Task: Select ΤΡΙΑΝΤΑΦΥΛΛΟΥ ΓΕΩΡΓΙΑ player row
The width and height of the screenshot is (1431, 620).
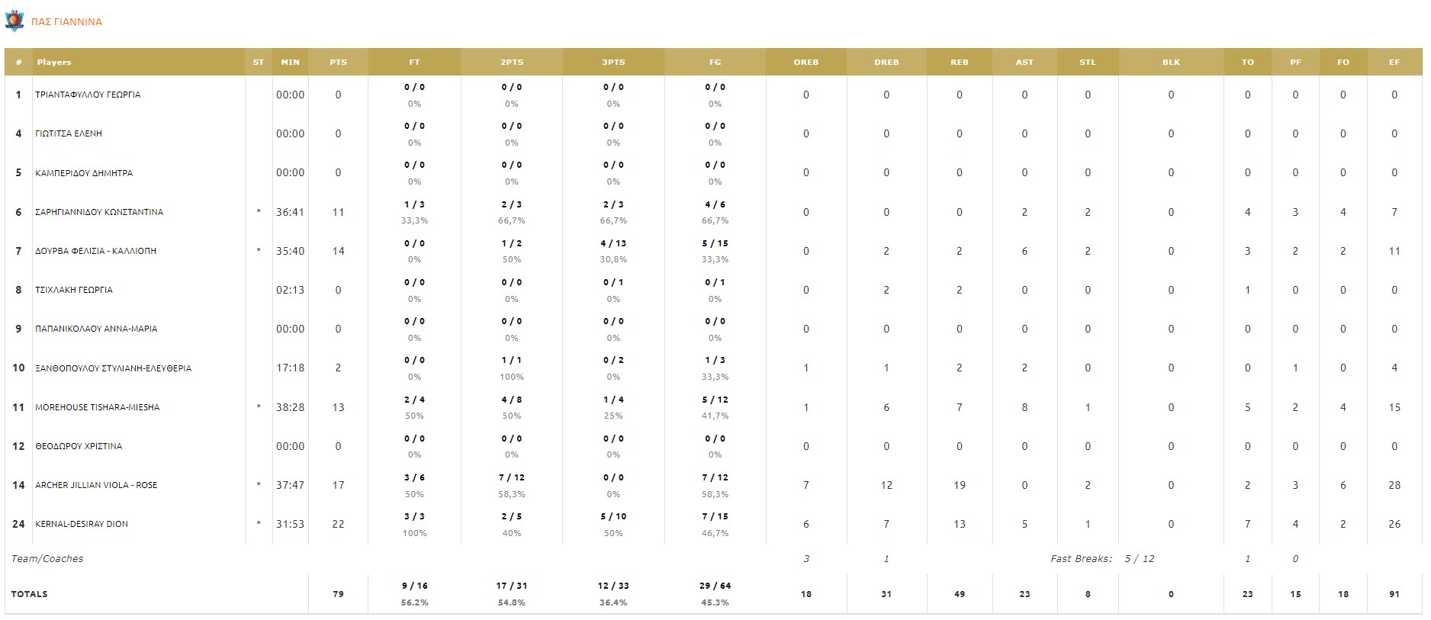Action: pos(88,95)
